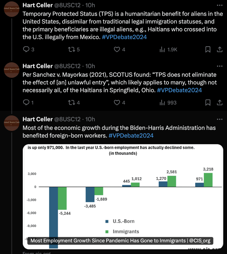The width and height of the screenshot is (227, 254).
Task: Open the #VPDebate2024 hashtag in the Springfield tweet
Action: click(x=179, y=90)
